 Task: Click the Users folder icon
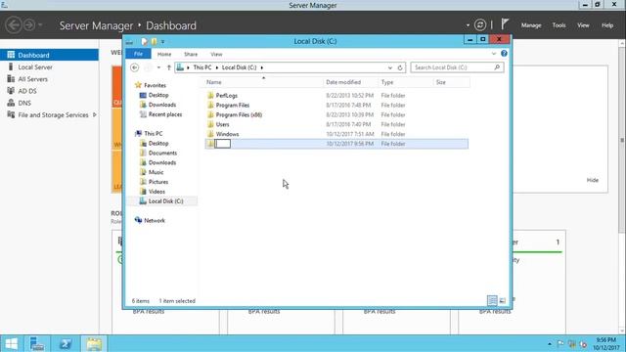210,124
